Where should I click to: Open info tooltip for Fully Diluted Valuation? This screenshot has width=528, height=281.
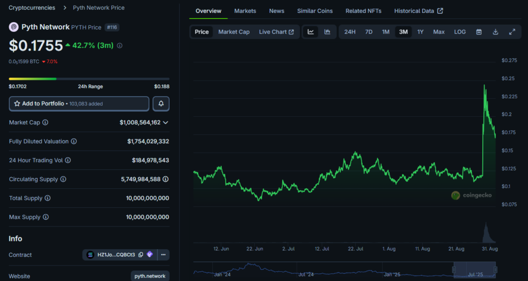tap(74, 142)
